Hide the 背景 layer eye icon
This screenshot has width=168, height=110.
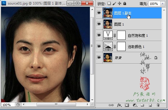99,58
